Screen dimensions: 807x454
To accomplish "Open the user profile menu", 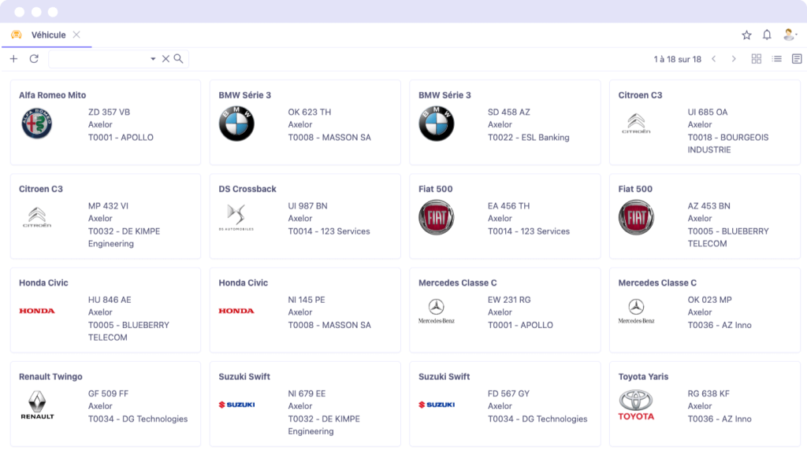I will pos(790,35).
